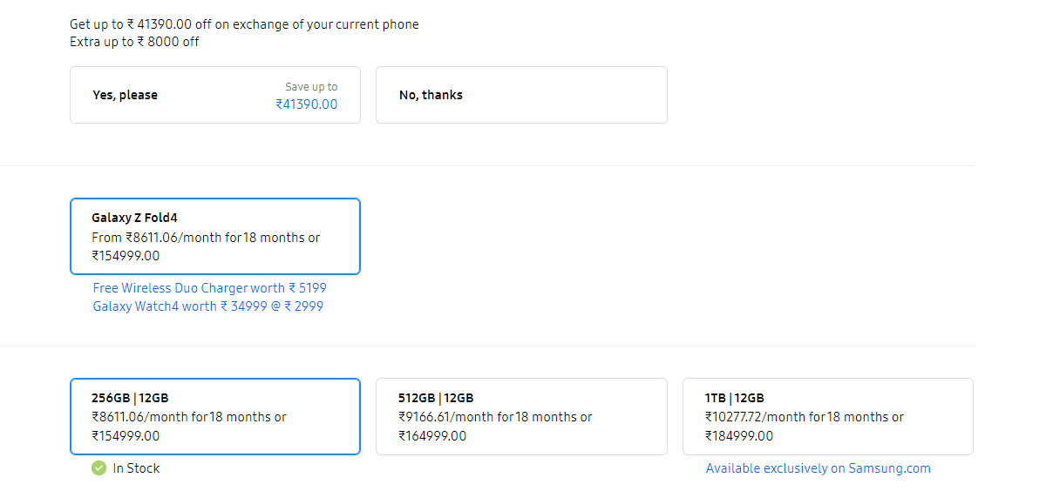Click the ₹184999.00 price text

pyautogui.click(x=739, y=436)
